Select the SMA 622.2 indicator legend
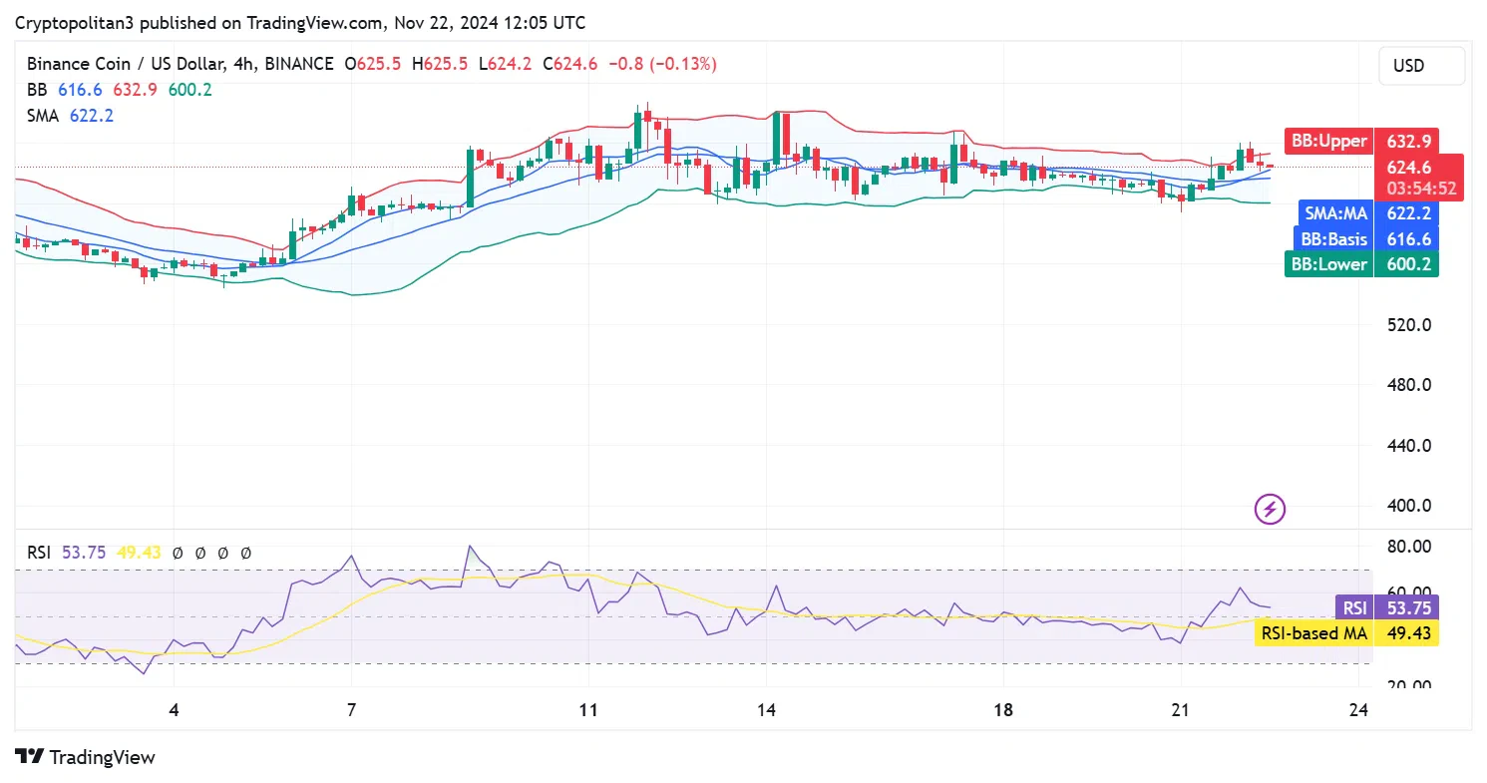 tap(70, 116)
